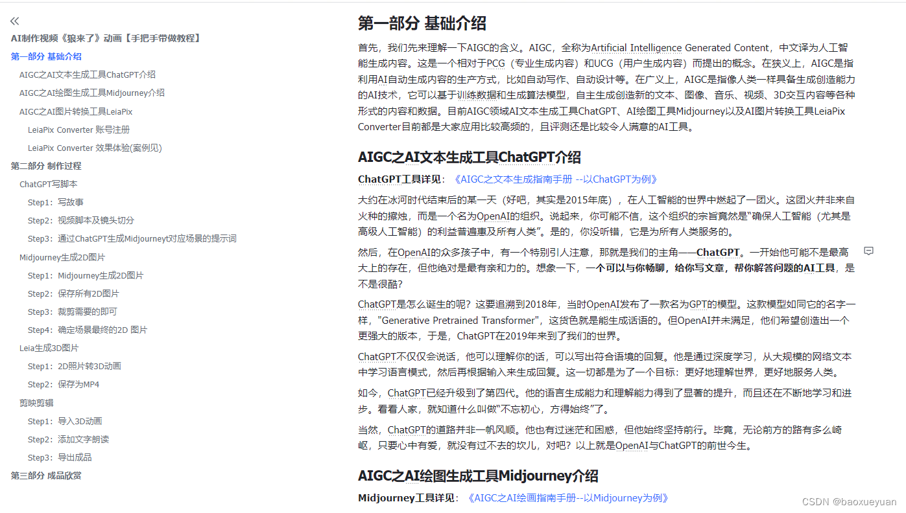Viewport: 906px width, 513px height.
Task: Go to AIGC之AI图片转换工具LeiaPix in outline
Action: [76, 111]
